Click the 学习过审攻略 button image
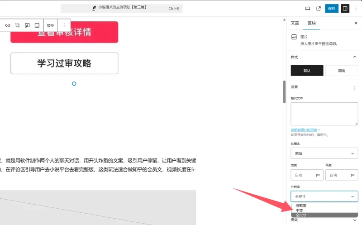Viewport: 362px width, 225px height. click(x=64, y=63)
